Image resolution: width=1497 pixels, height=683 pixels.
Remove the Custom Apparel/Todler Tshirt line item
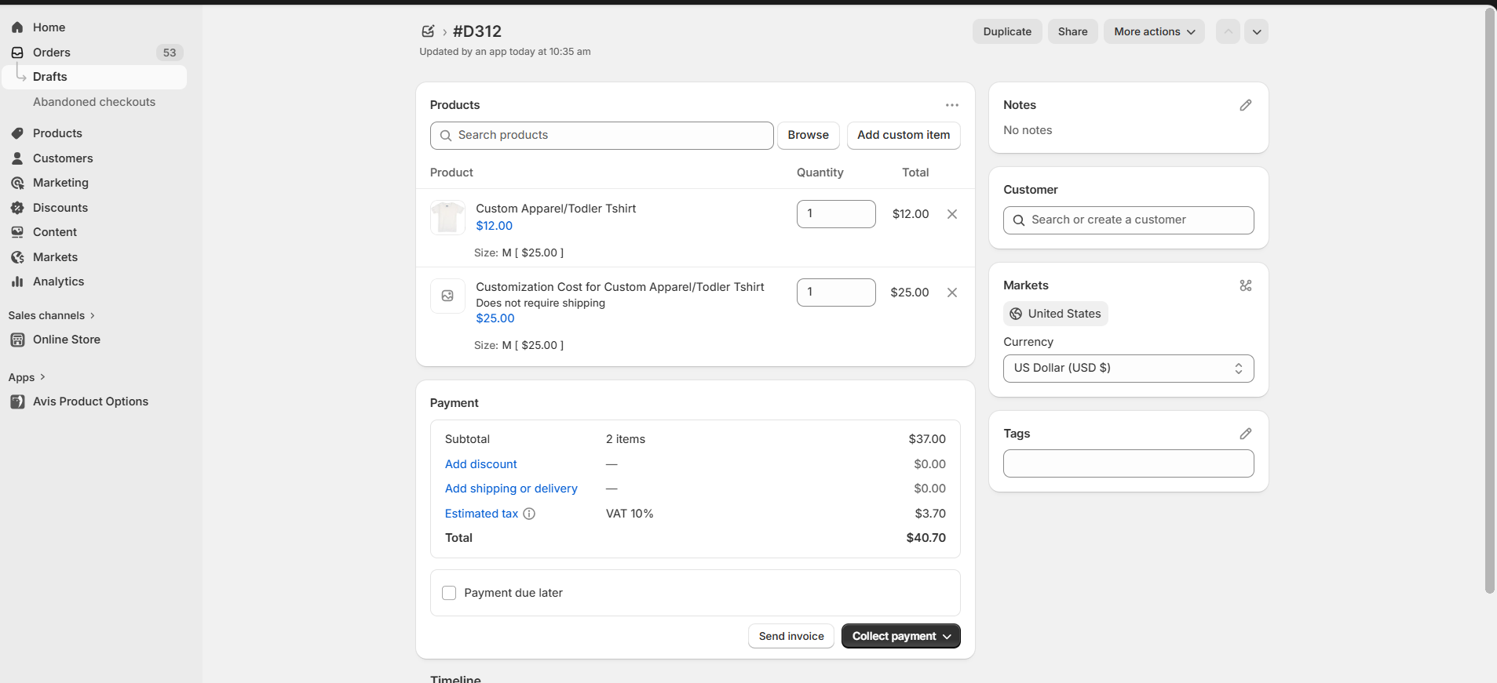(951, 214)
